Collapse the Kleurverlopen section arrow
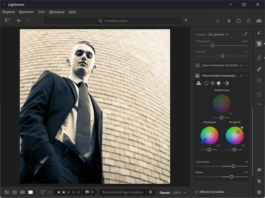Image resolution: width=265 pixels, height=198 pixels. [x=247, y=76]
